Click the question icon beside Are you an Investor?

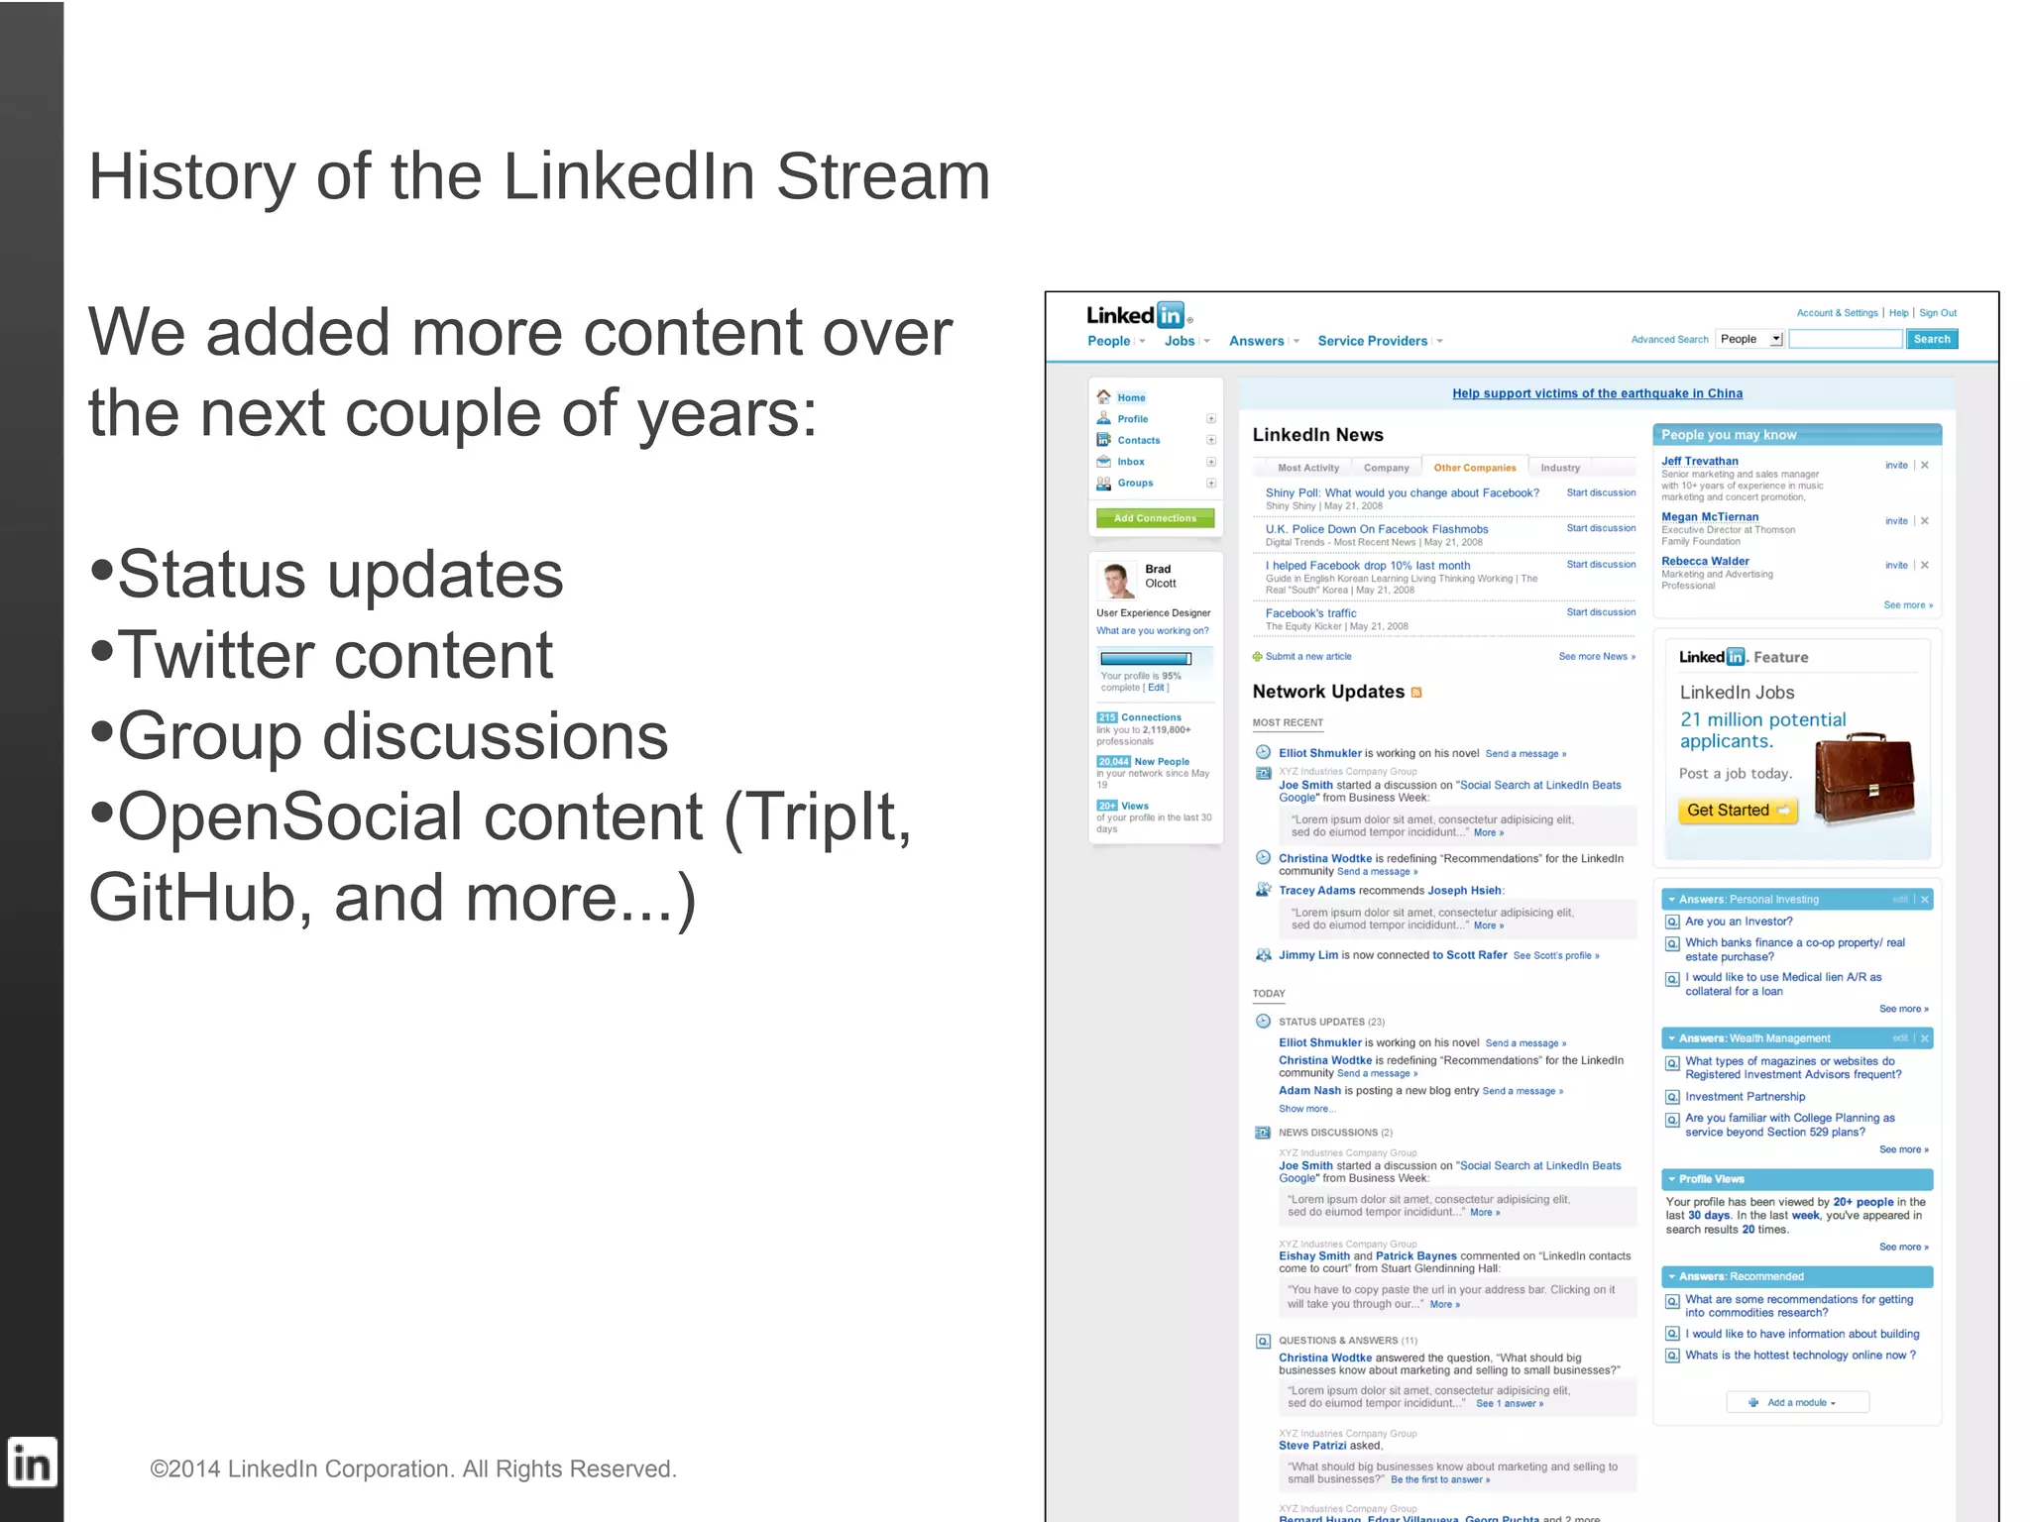(1672, 922)
